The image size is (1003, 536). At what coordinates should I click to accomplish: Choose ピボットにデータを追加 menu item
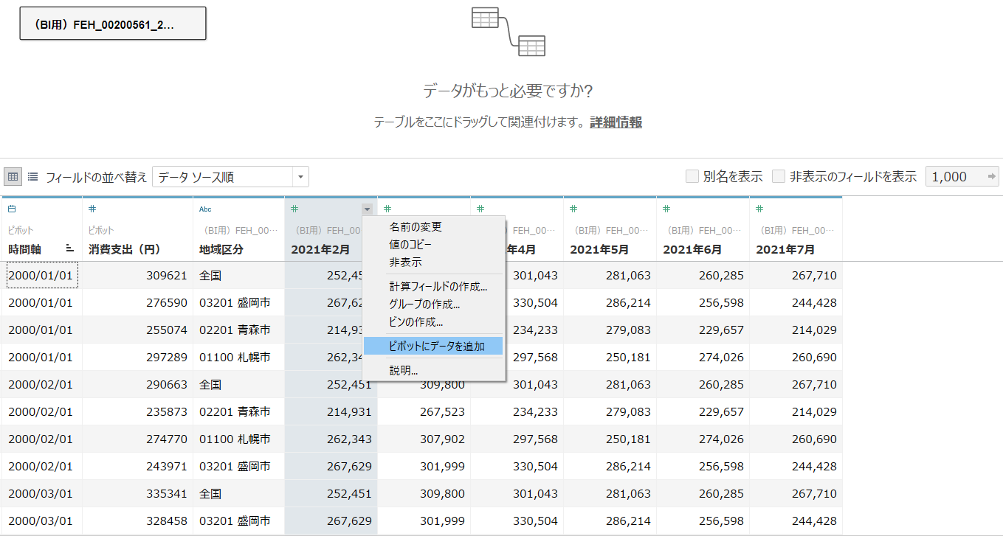pos(433,346)
